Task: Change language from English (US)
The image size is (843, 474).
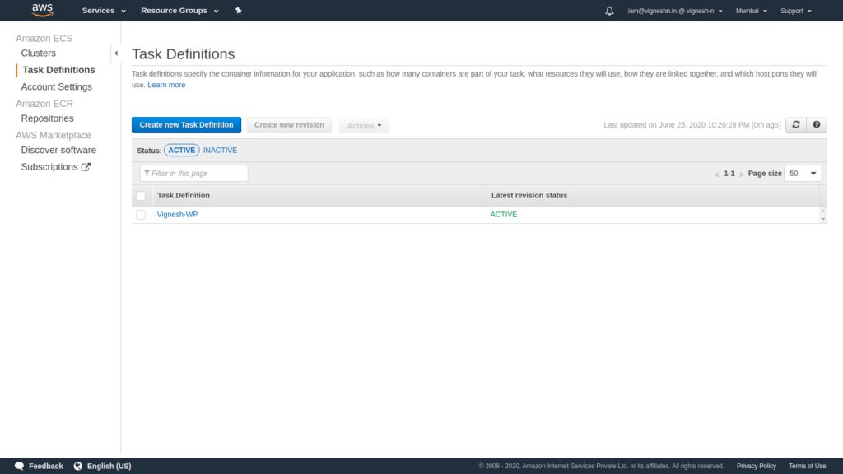Action: 109,466
